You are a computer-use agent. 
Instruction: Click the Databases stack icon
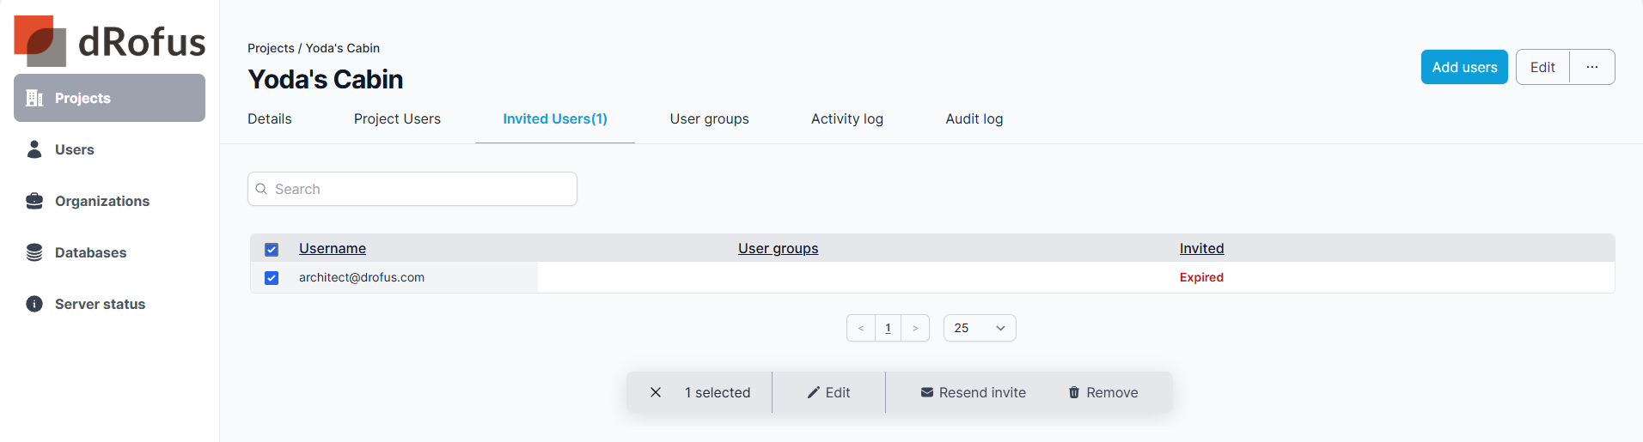pyautogui.click(x=34, y=252)
